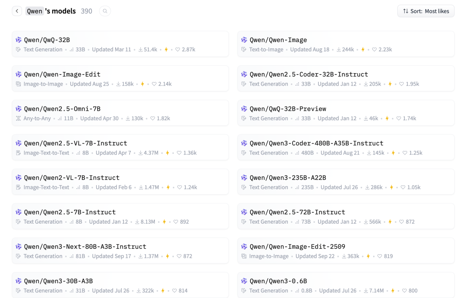Click 'Updated Sep 17' on Qwen3-Next-80B-A3B-Instruct
Image resolution: width=468 pixels, height=298 pixels.
pos(111,256)
